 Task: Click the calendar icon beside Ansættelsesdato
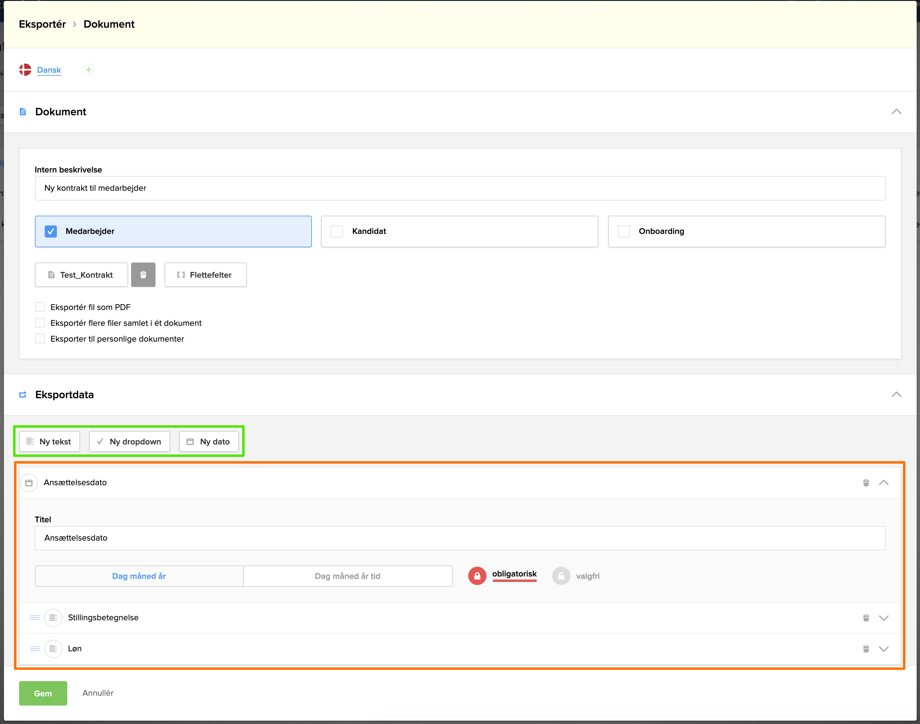[x=29, y=482]
